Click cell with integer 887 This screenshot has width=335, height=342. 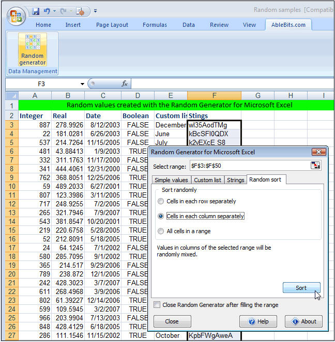pyautogui.click(x=35, y=125)
